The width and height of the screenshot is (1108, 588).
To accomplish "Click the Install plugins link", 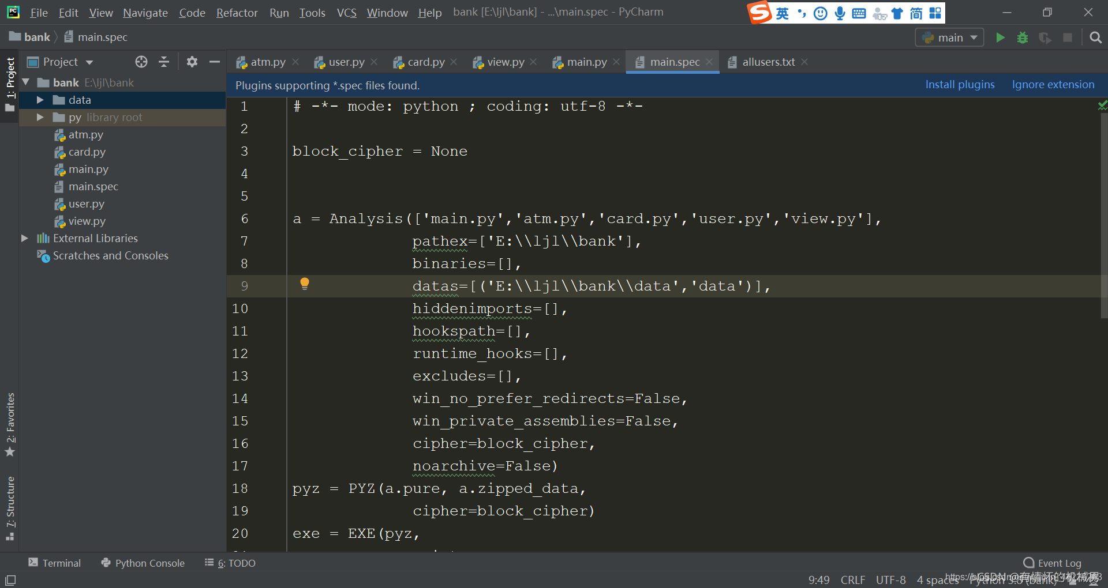I will 960,84.
